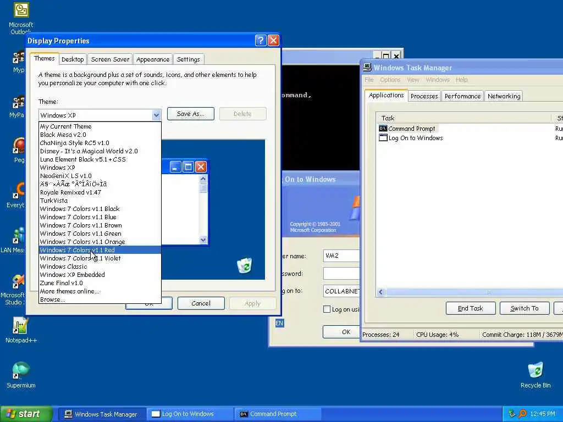Toggle the Log on using checkbox

(327, 309)
